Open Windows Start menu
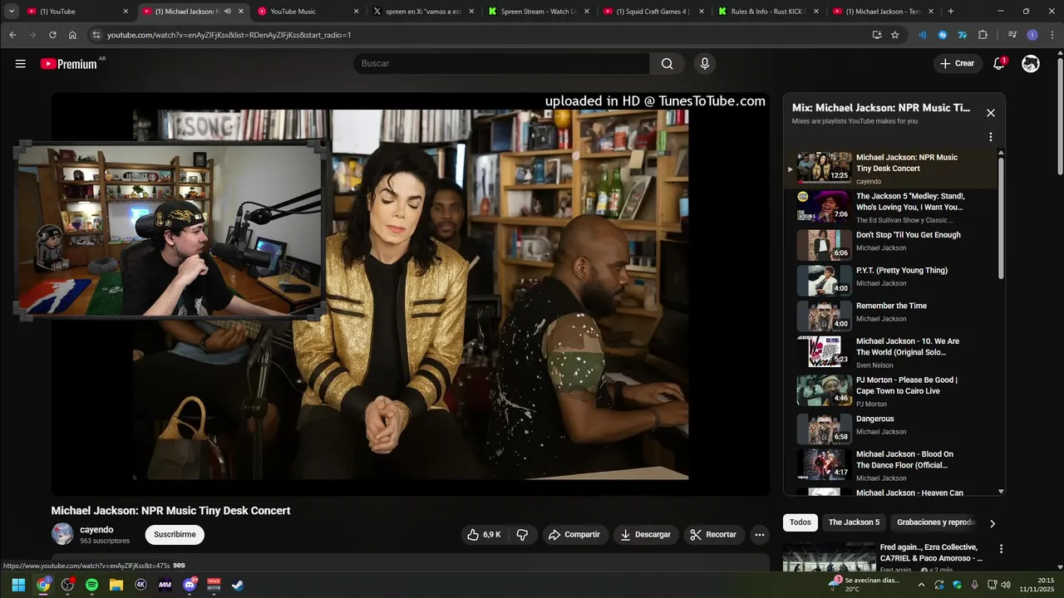 pos(18,585)
